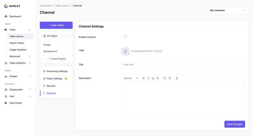The width and height of the screenshot is (253, 136).
Task: Insert a numbered list in description
Action: (x=165, y=78)
